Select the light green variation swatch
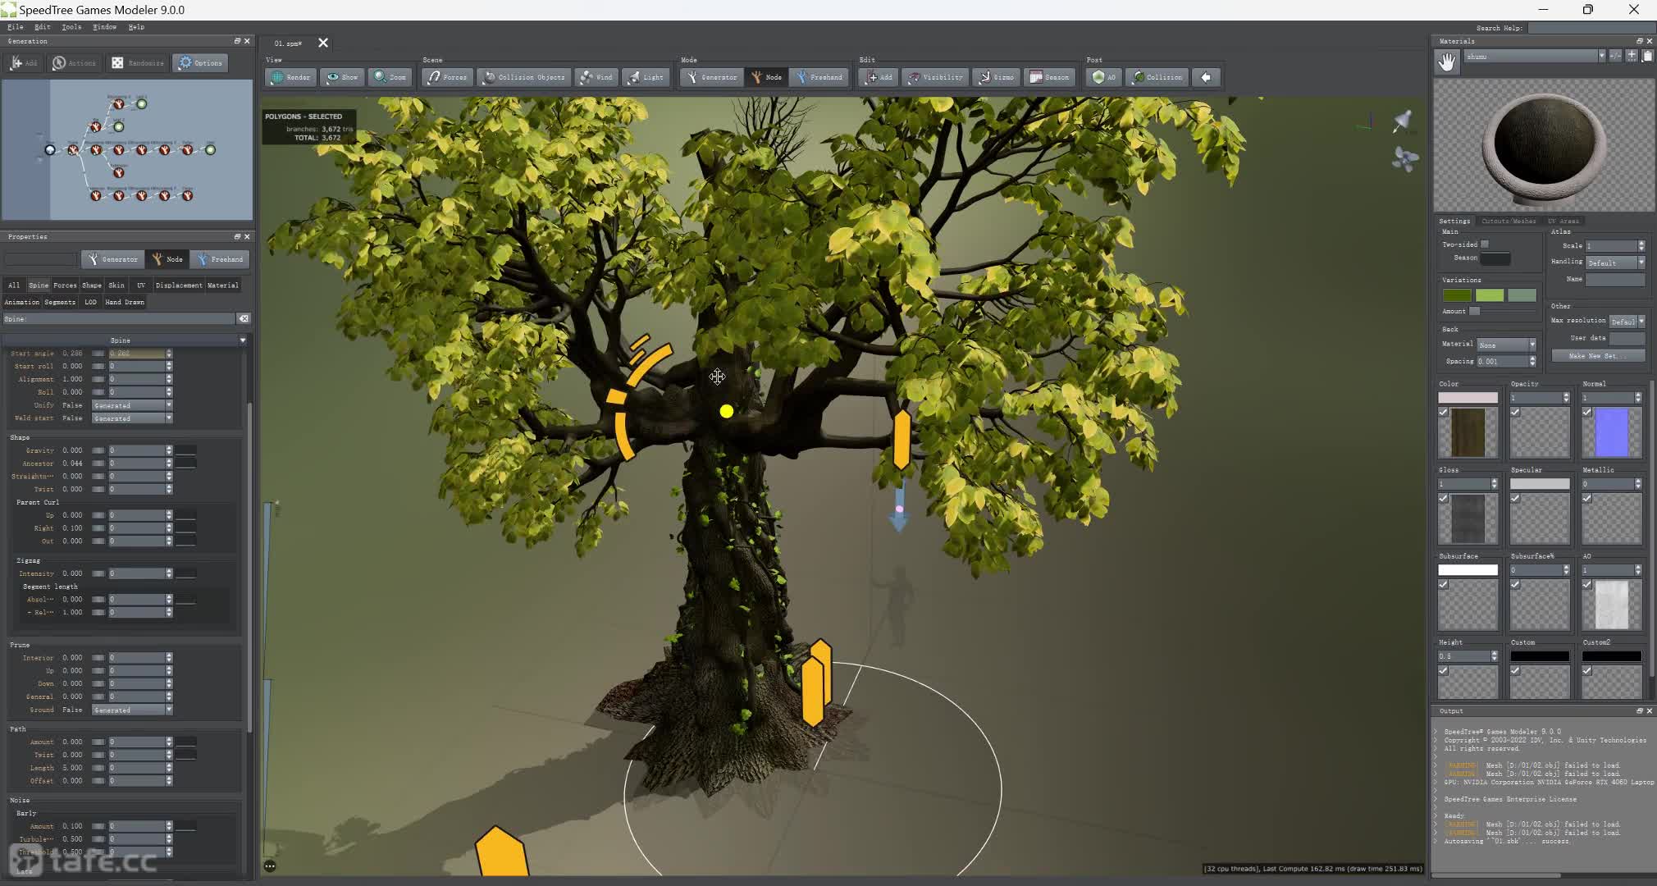This screenshot has height=886, width=1657. (x=1490, y=295)
